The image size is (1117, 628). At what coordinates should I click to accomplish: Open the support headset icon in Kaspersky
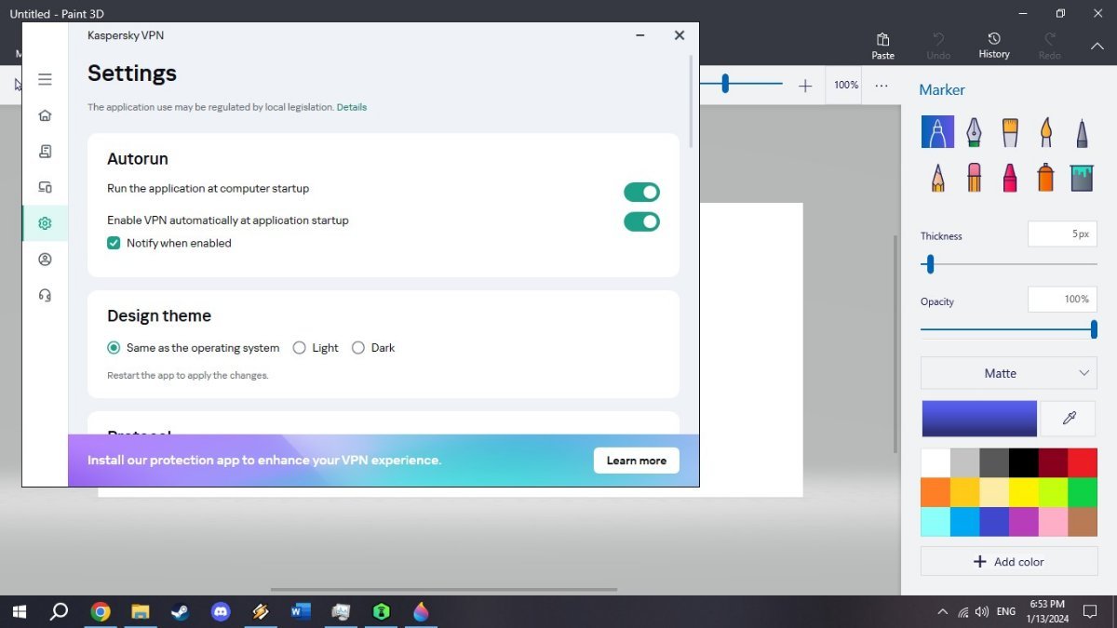click(x=45, y=295)
